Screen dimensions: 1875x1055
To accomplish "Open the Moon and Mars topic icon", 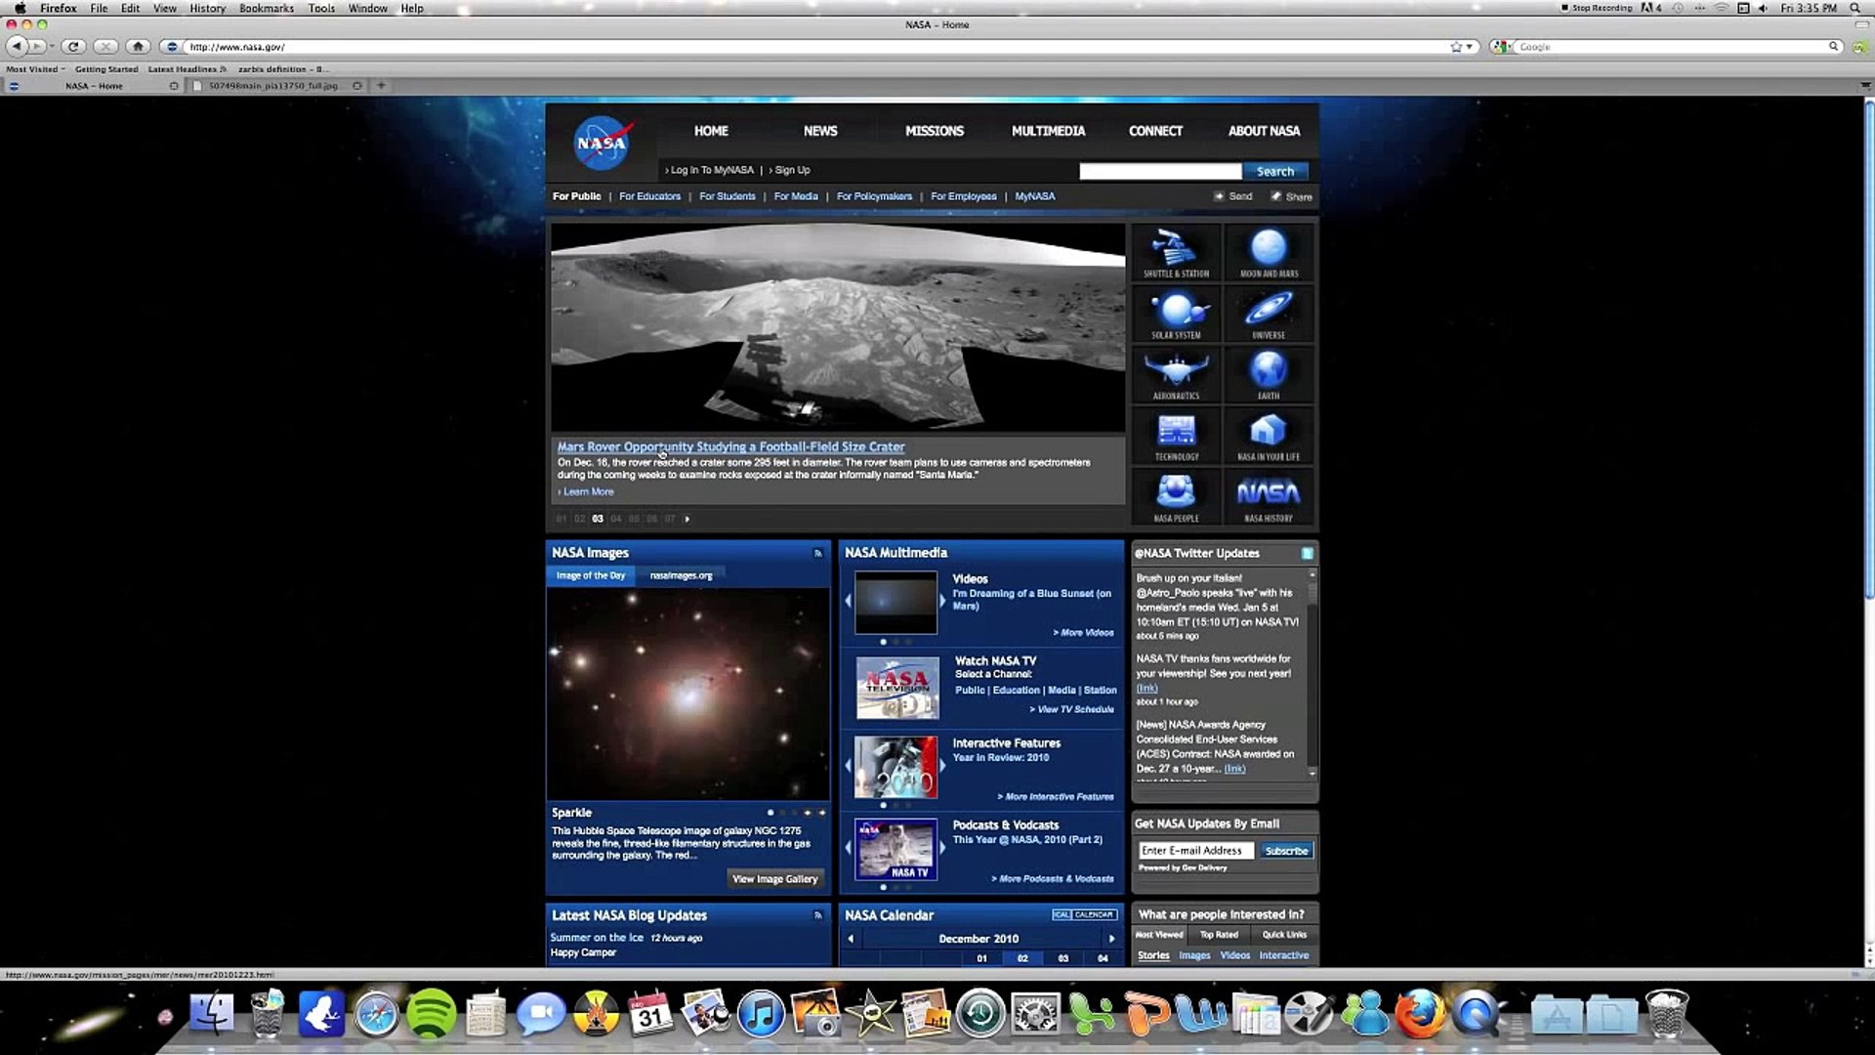I will point(1269,253).
